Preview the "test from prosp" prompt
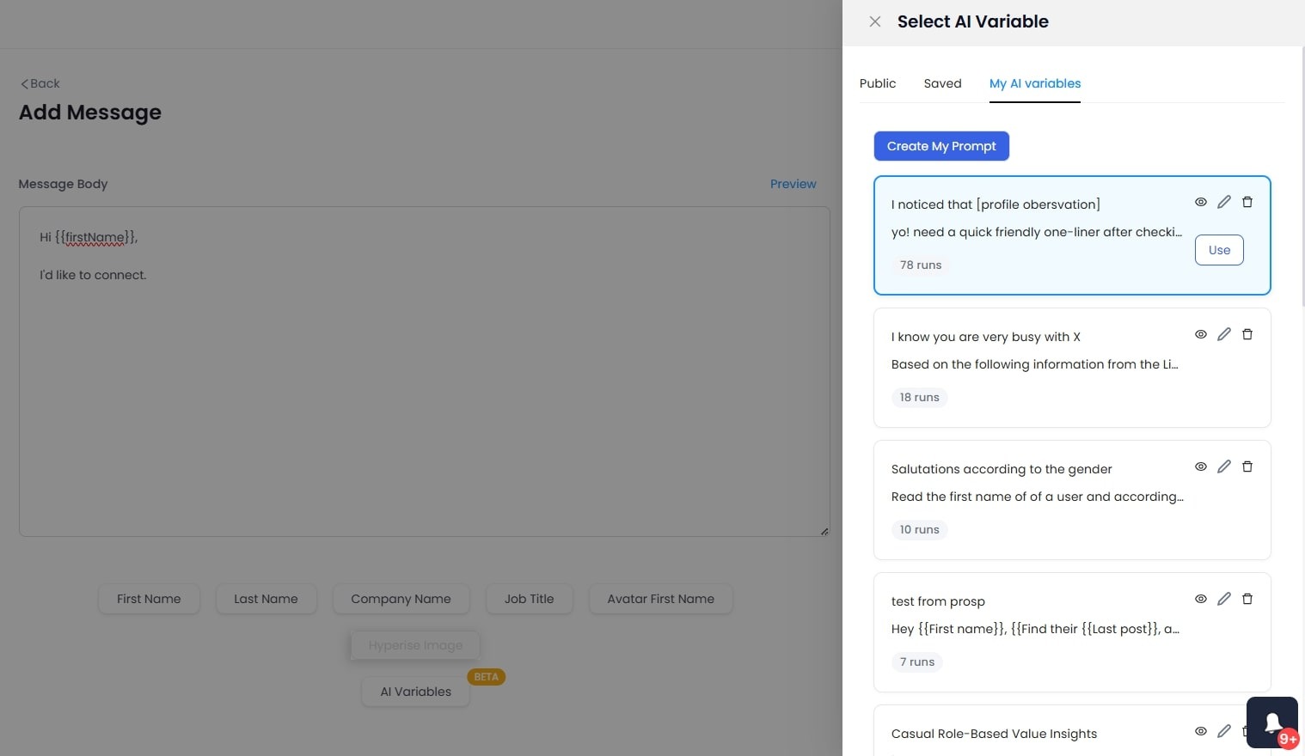The image size is (1305, 756). coord(1200,599)
